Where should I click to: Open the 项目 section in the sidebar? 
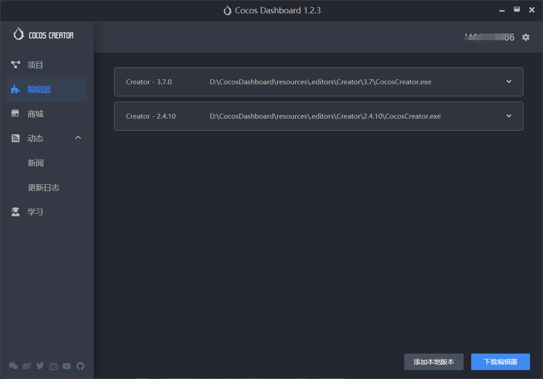pyautogui.click(x=46, y=65)
